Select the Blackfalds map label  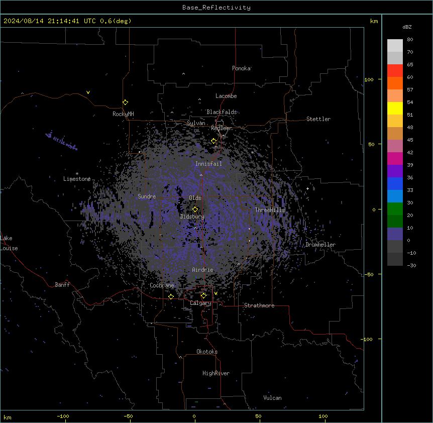[222, 112]
